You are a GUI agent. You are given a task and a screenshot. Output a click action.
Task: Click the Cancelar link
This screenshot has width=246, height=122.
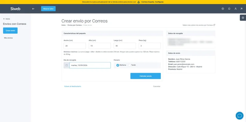157,86
